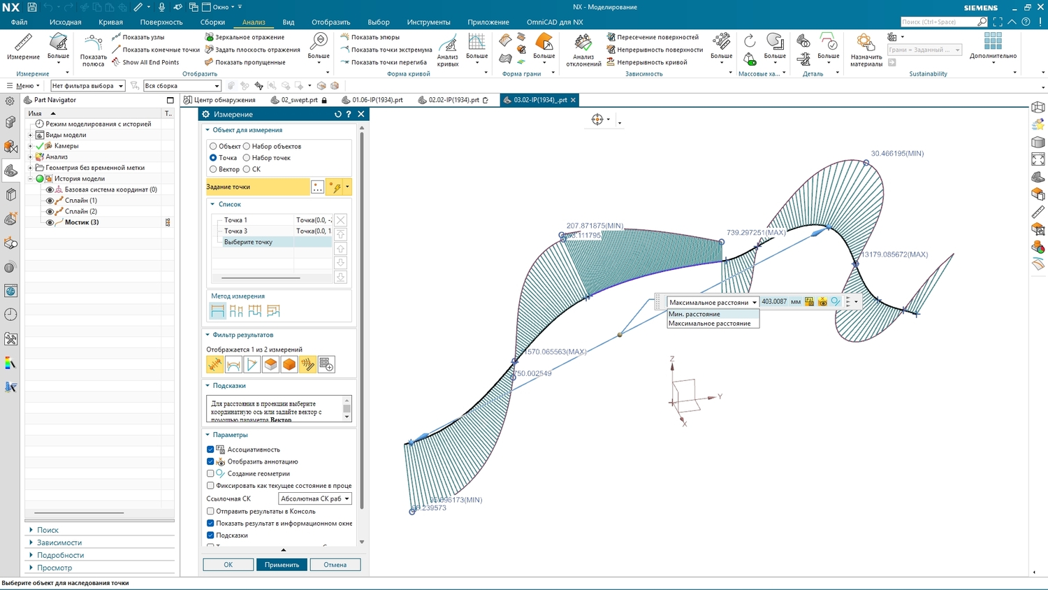Expand the Виды модели tree node

click(30, 135)
